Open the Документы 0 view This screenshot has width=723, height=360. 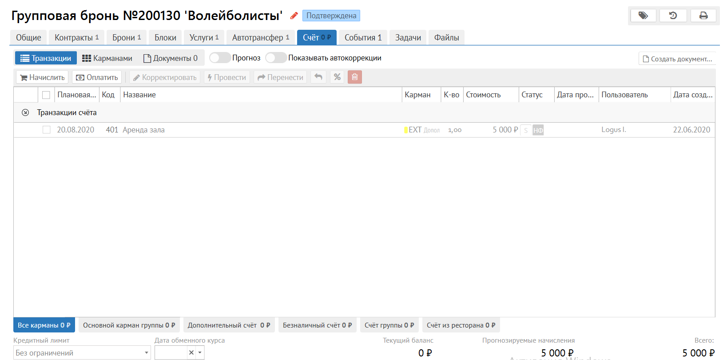171,58
